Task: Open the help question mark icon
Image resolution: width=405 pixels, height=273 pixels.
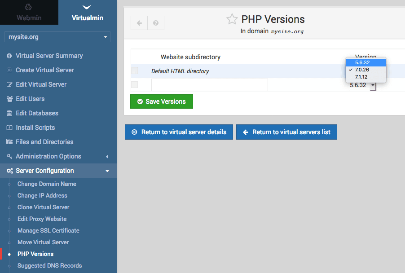Action: coord(156,23)
